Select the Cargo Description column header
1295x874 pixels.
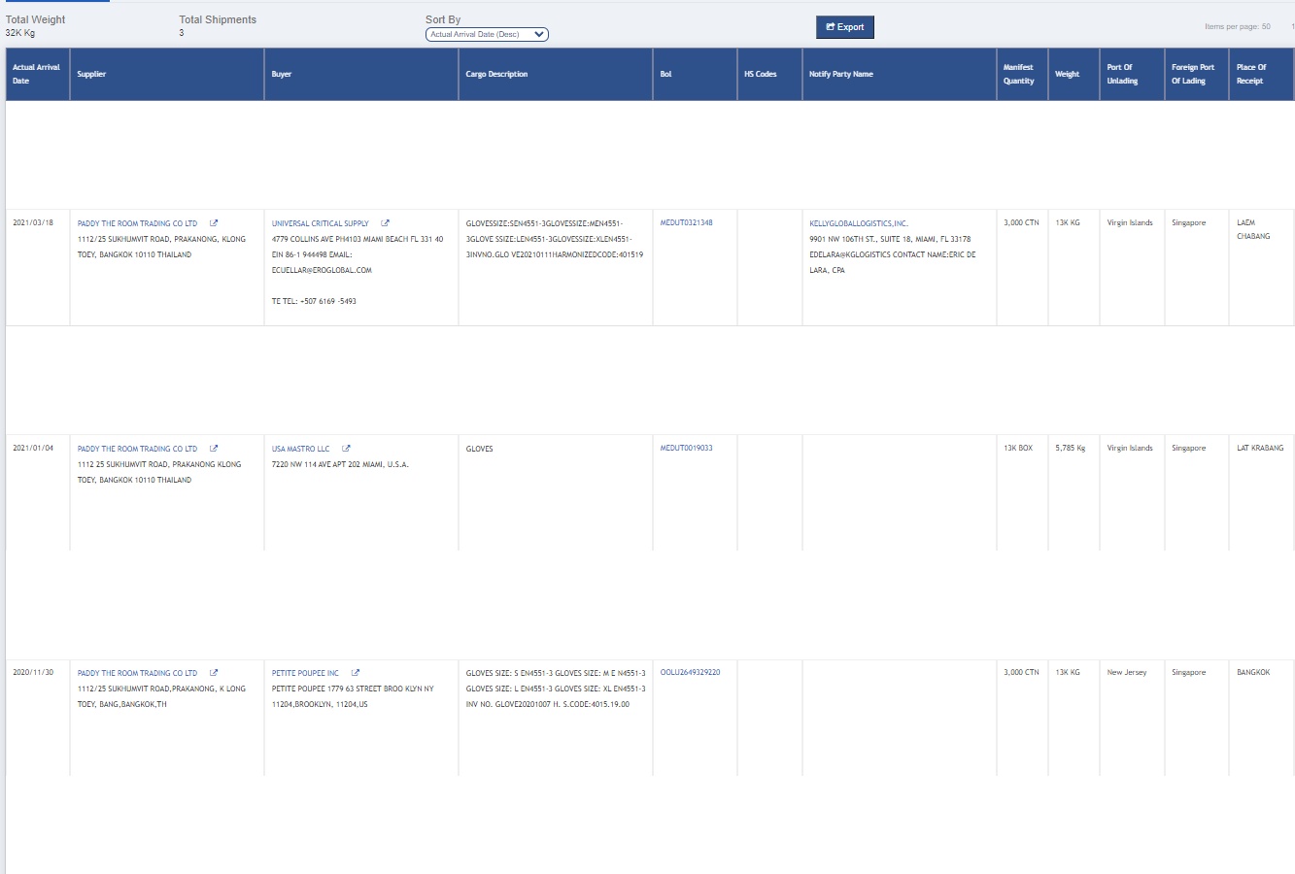pyautogui.click(x=496, y=74)
